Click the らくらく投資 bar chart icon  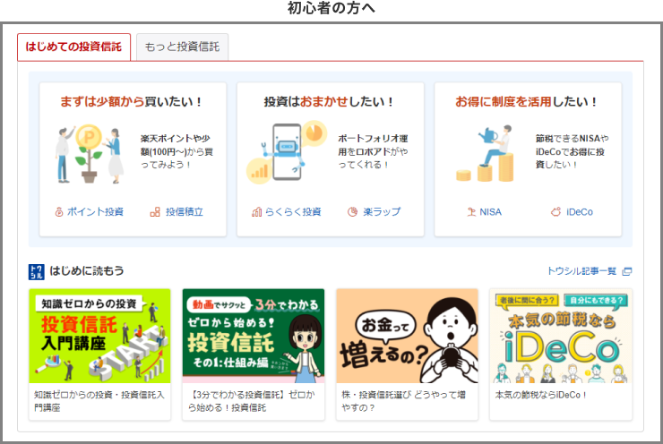click(x=256, y=211)
